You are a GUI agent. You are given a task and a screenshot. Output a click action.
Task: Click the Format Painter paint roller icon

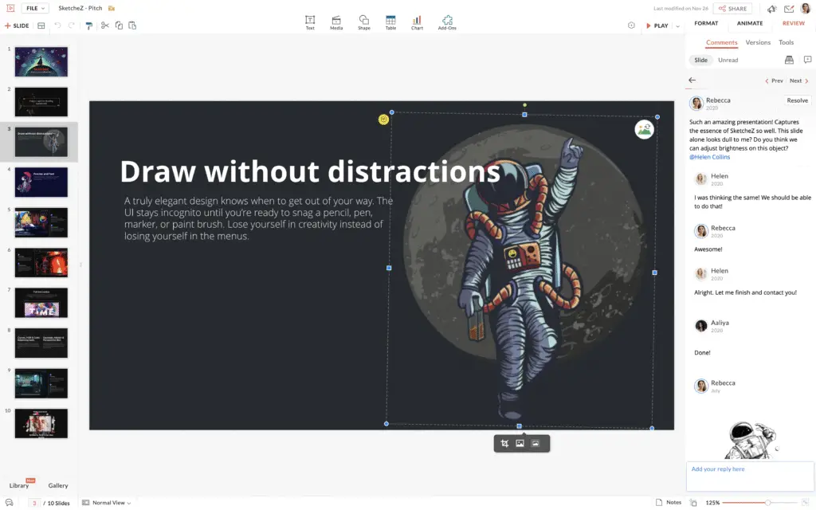(88, 25)
